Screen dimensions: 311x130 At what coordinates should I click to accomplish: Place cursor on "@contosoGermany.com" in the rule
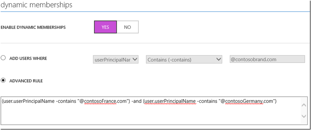(x=248, y=102)
